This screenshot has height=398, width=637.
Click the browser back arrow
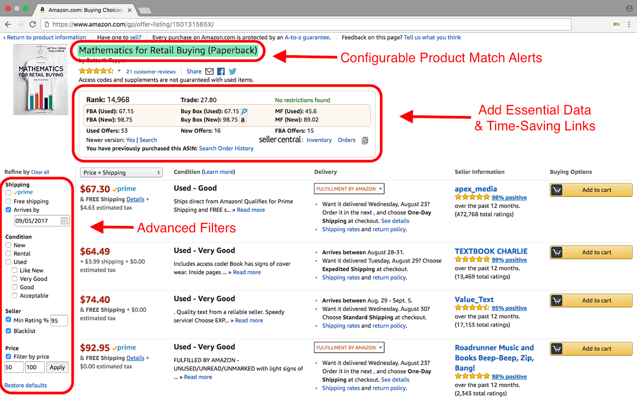click(x=8, y=24)
